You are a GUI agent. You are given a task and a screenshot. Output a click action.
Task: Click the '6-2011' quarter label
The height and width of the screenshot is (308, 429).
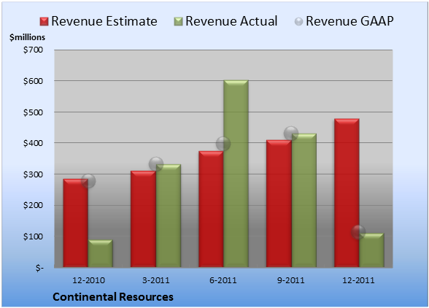point(223,280)
